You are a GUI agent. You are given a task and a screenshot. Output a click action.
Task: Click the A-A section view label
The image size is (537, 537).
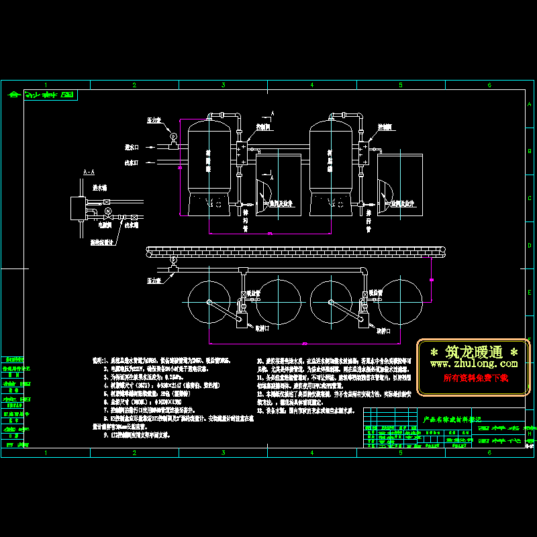[89, 173]
